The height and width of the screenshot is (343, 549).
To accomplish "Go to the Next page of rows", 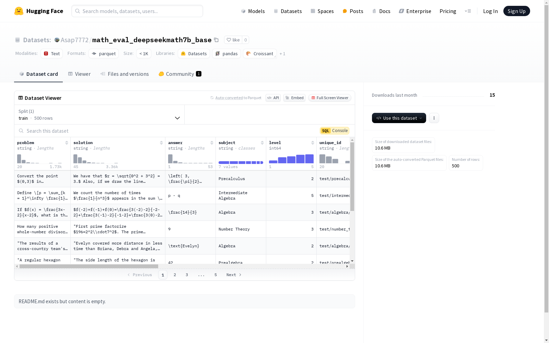I will (234, 275).
